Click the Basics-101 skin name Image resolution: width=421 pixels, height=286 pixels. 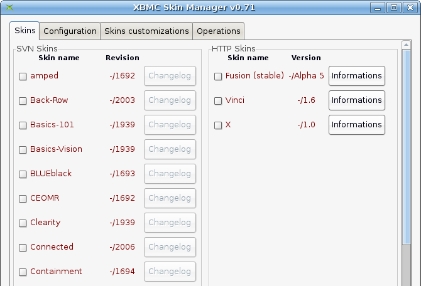(x=52, y=125)
